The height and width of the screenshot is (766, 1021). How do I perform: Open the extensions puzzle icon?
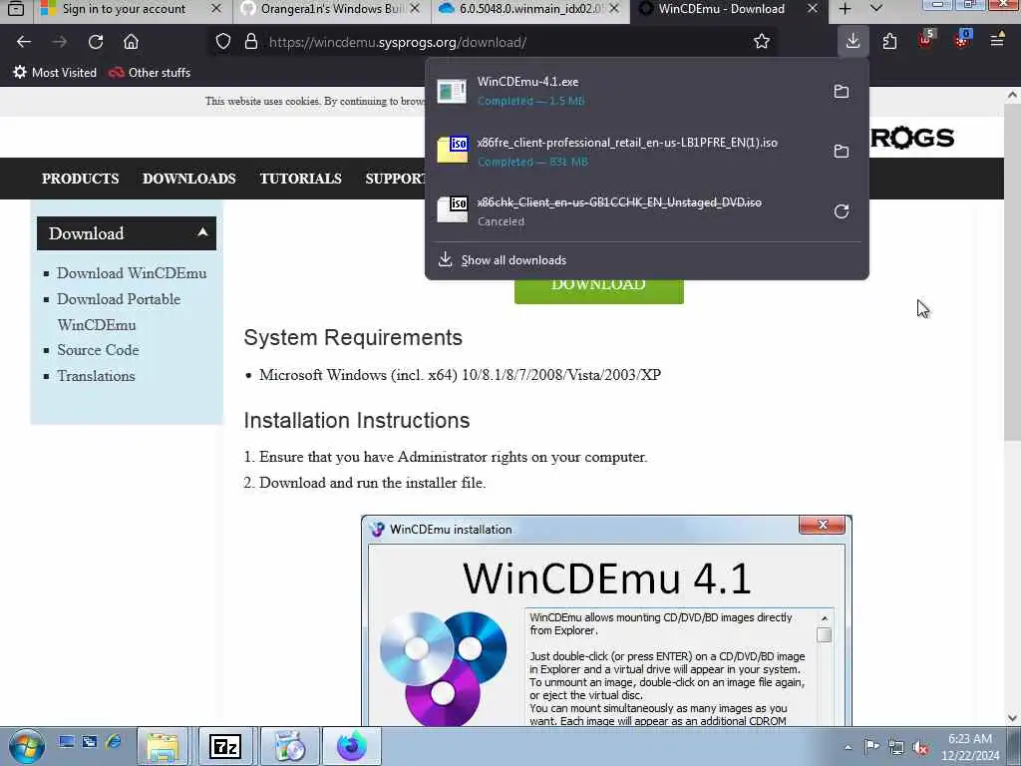click(x=889, y=42)
